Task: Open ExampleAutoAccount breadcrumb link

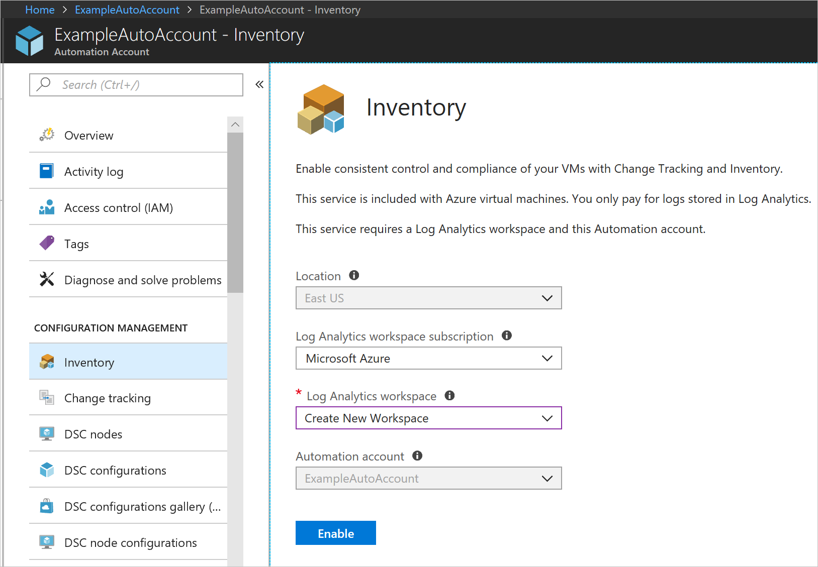Action: click(127, 10)
